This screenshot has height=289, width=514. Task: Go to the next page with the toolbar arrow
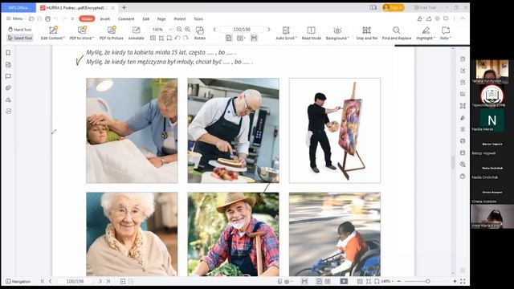click(269, 30)
